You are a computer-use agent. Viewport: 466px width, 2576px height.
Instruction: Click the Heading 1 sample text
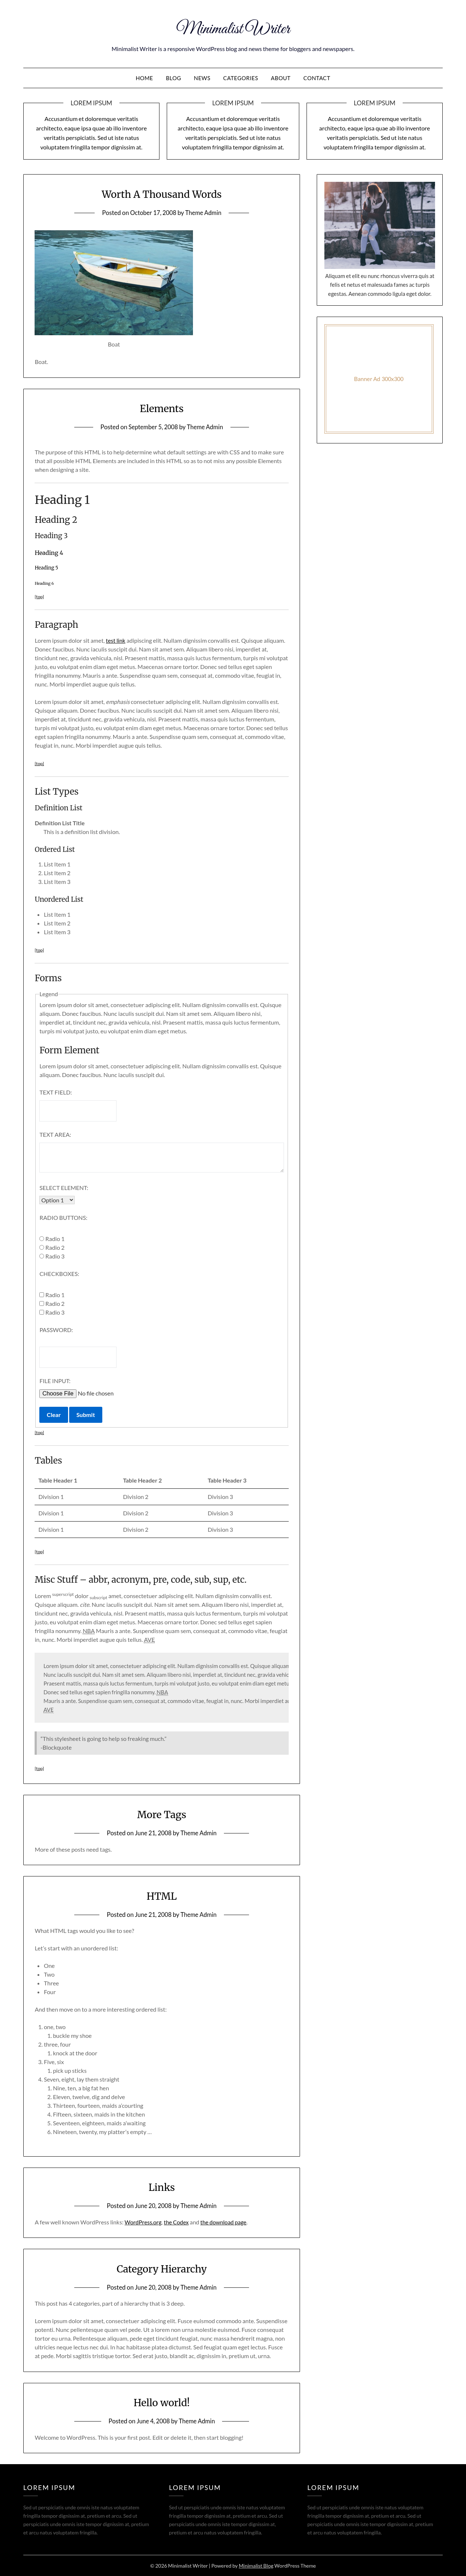coord(62,500)
